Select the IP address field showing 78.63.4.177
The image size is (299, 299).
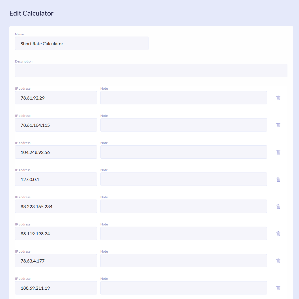click(x=56, y=261)
